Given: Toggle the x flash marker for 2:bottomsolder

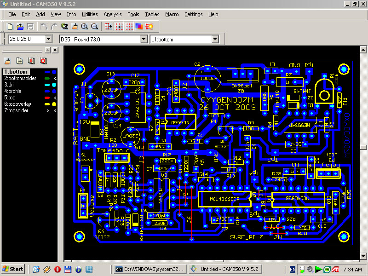Looking at the screenshot, I should point(54,78).
